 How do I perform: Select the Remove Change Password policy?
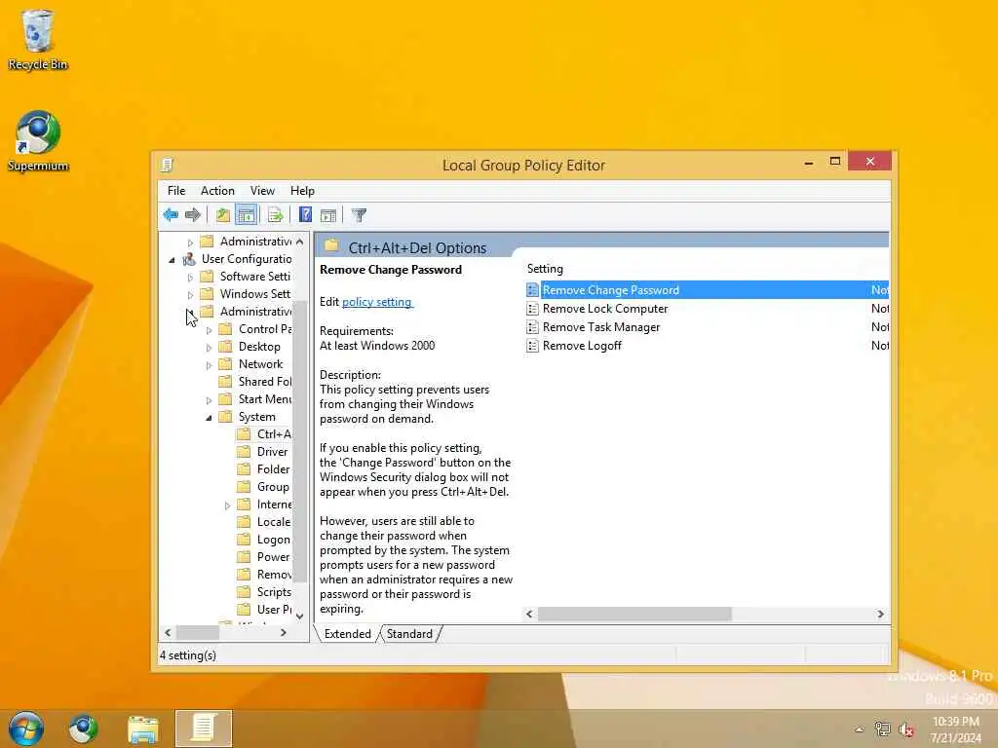coord(611,290)
